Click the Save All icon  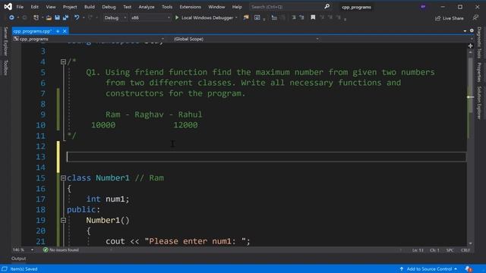click(65, 18)
